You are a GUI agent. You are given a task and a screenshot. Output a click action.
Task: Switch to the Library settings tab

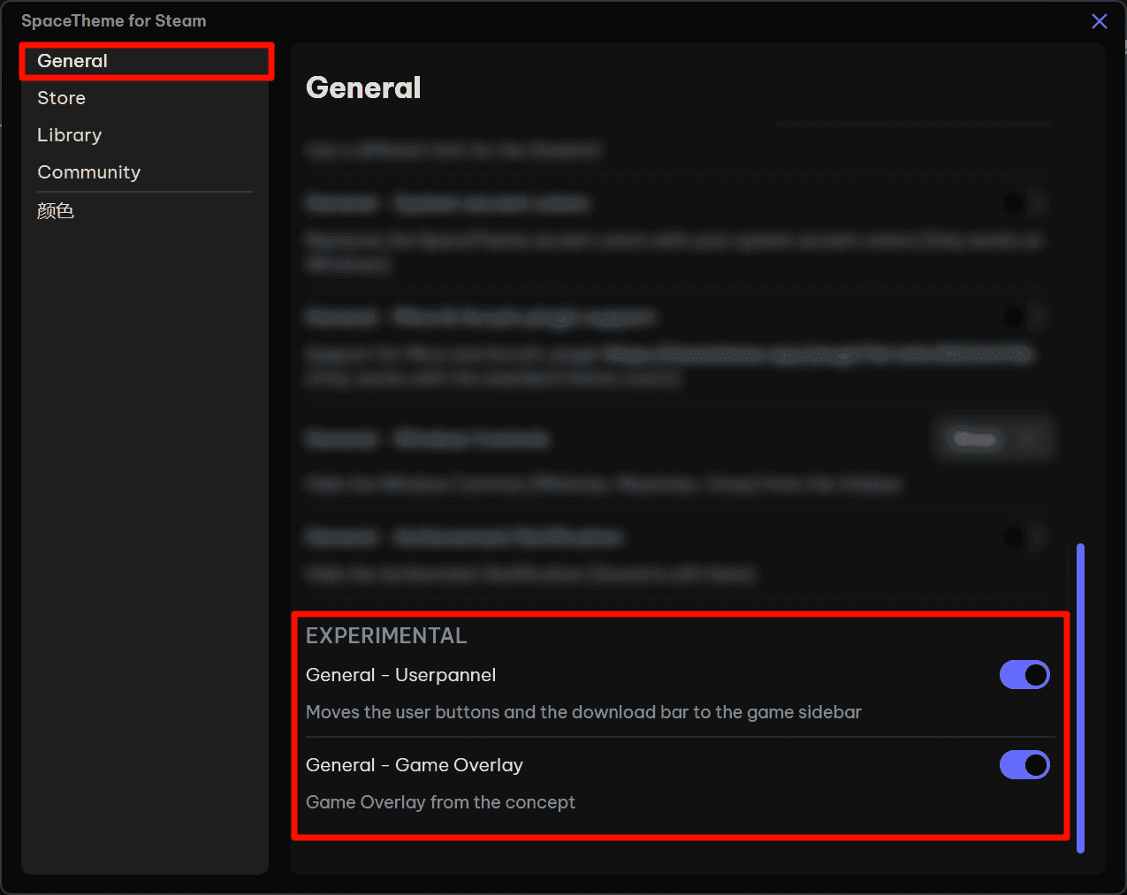[70, 135]
